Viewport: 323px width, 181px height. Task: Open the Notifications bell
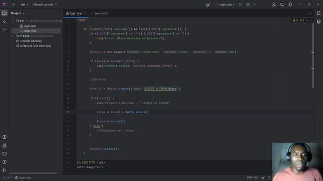coord(319,13)
